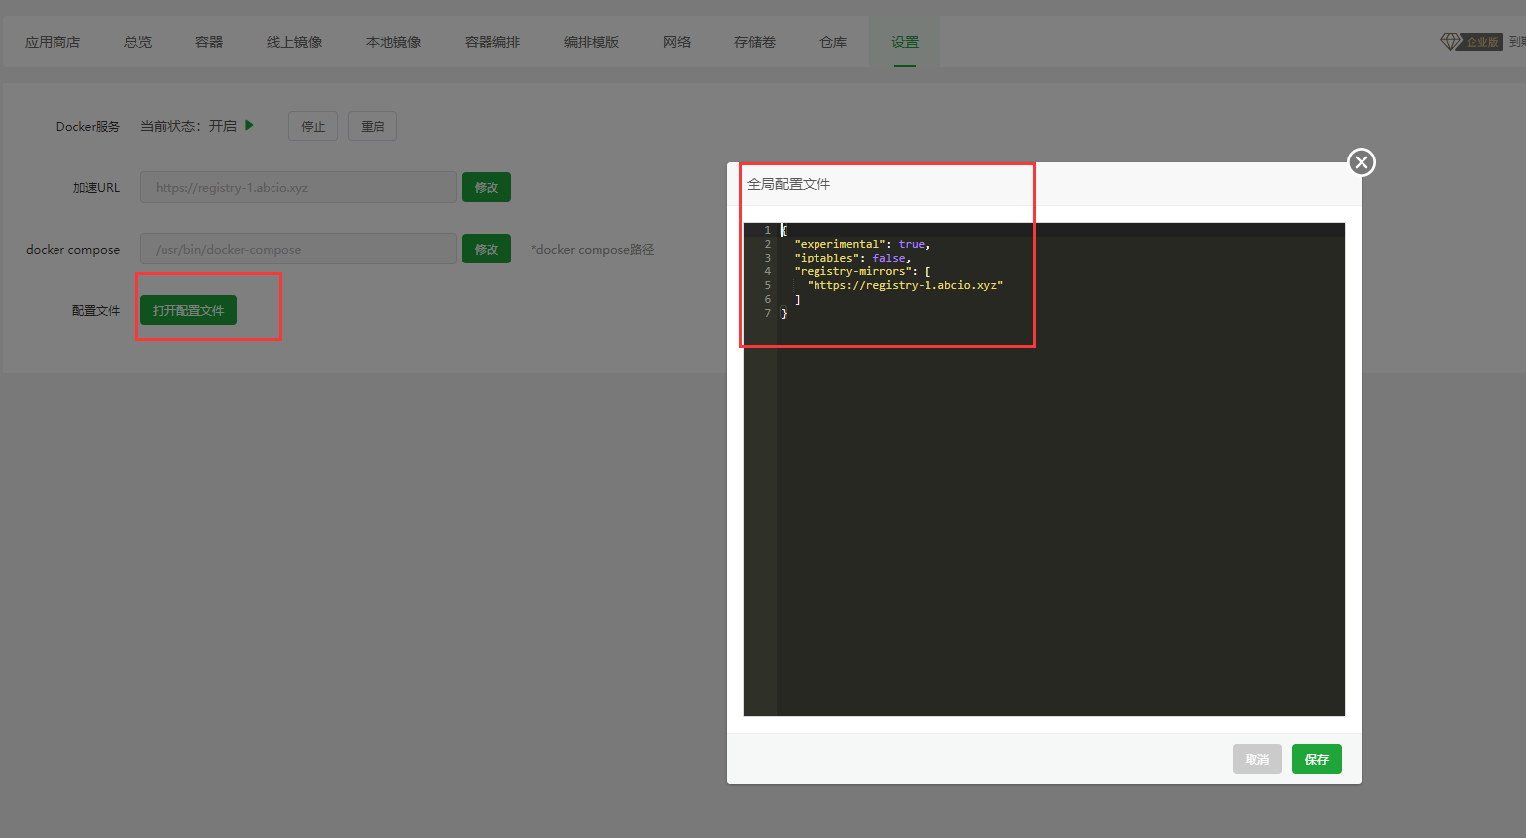Screen dimensions: 1526x838
Task: Click the docker-compose path input field
Action: (297, 250)
